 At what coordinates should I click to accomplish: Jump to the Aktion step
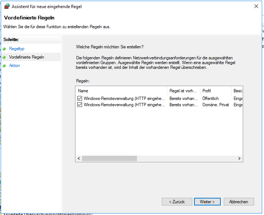coord(15,66)
